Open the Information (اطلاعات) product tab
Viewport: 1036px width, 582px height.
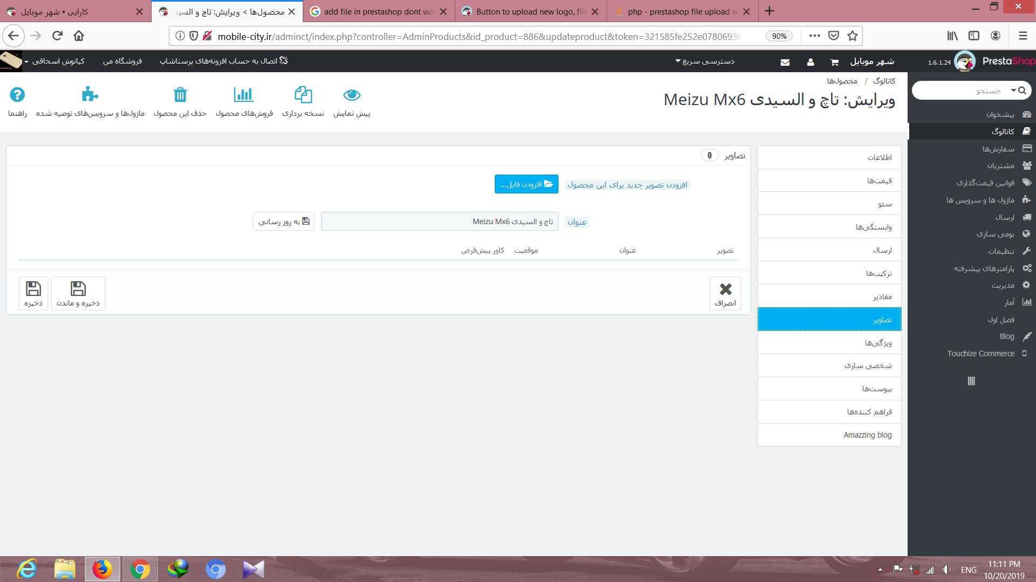(x=829, y=157)
